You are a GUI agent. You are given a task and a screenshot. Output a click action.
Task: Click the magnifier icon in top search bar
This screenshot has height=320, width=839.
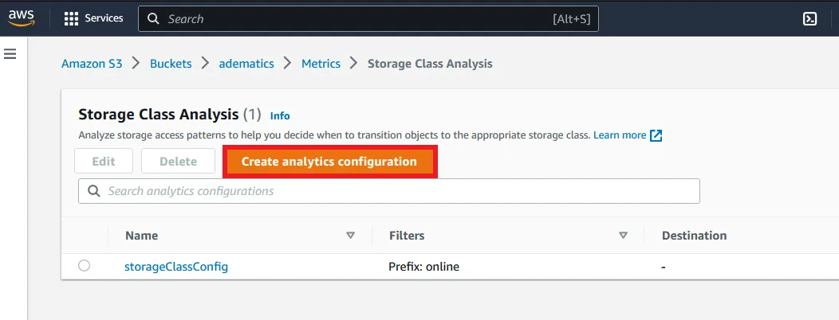tap(153, 19)
